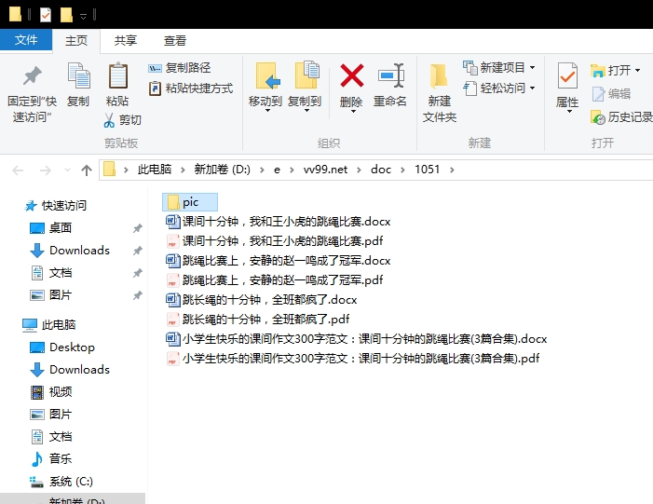Click 新加卷 (D:) in address path
Image resolution: width=653 pixels, height=504 pixels.
tap(222, 170)
